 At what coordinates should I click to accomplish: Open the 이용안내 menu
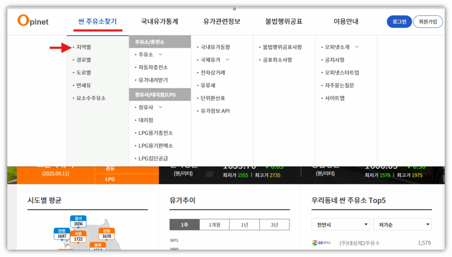click(x=346, y=21)
